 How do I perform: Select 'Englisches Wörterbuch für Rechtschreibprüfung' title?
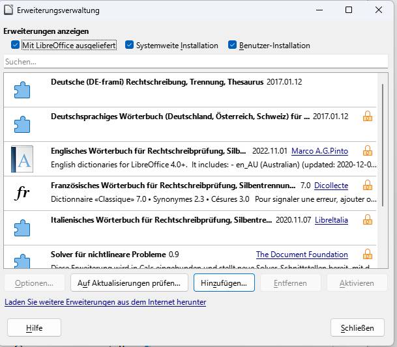tap(149, 151)
